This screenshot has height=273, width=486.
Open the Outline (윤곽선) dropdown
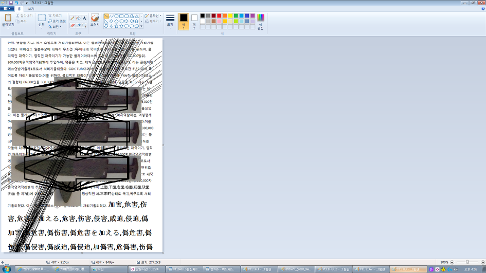pos(153,16)
